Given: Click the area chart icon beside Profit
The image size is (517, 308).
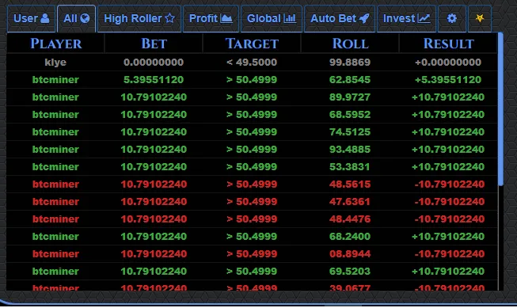Looking at the screenshot, I should pyautogui.click(x=226, y=18).
